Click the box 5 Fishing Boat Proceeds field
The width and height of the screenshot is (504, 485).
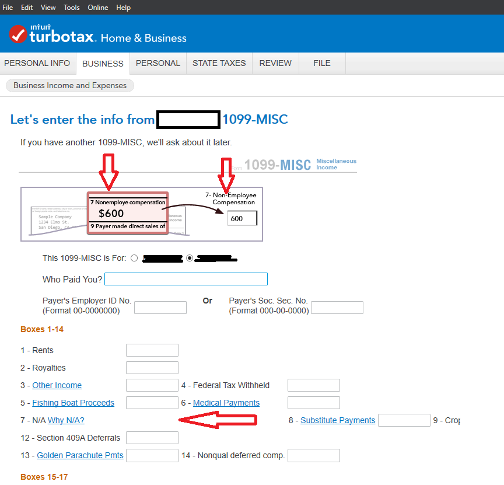(x=152, y=403)
